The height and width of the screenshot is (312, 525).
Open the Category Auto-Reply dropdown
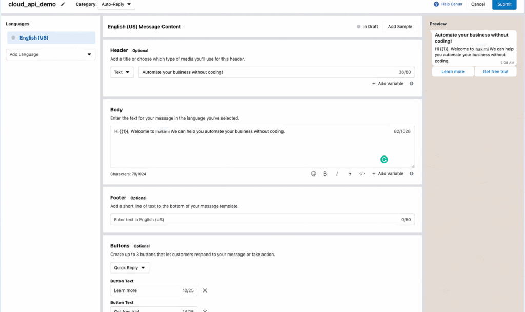[x=116, y=4]
